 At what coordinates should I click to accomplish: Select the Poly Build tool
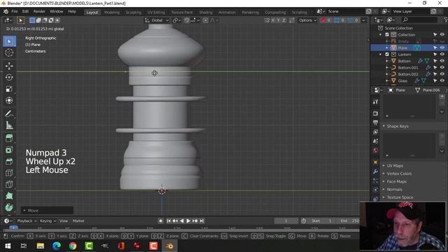pos(9,196)
